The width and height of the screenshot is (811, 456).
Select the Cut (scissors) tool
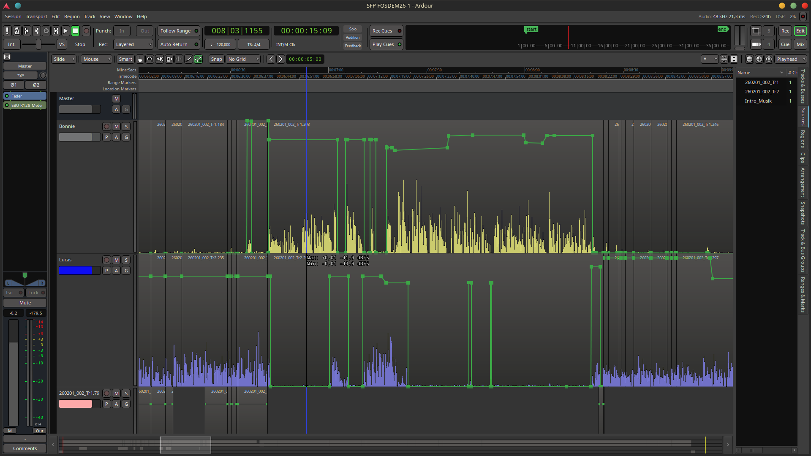coord(159,59)
